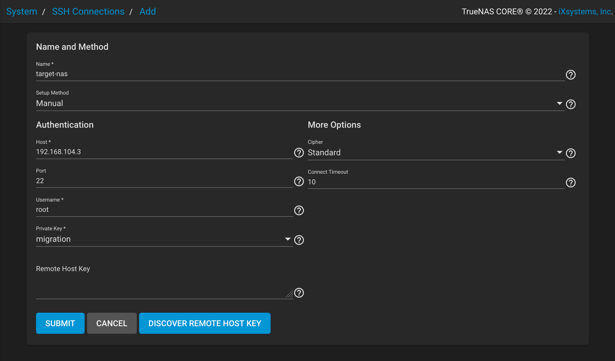Click the Add breadcrumb link

point(148,11)
